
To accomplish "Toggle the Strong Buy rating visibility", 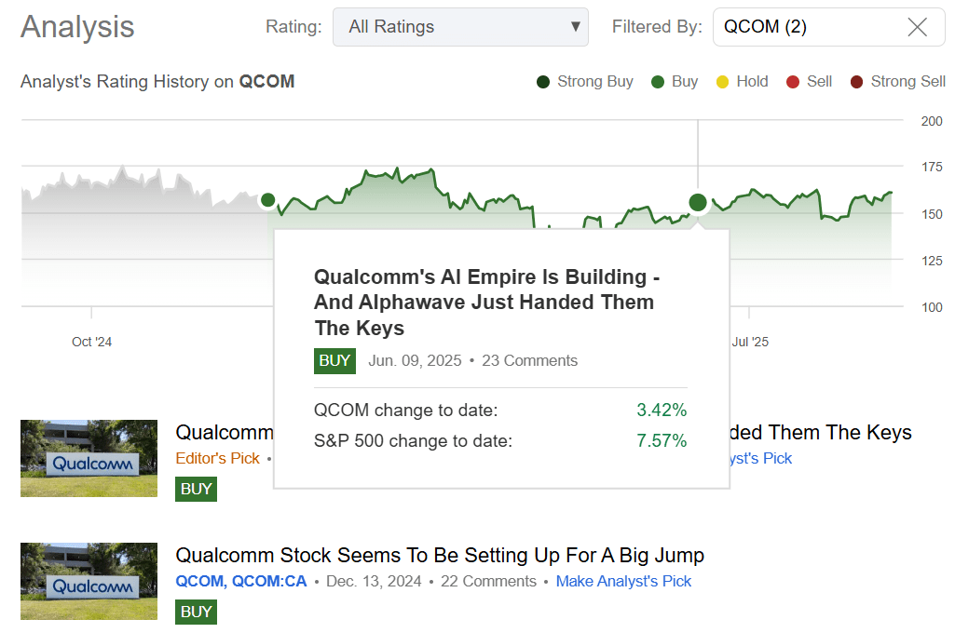I will 542,81.
